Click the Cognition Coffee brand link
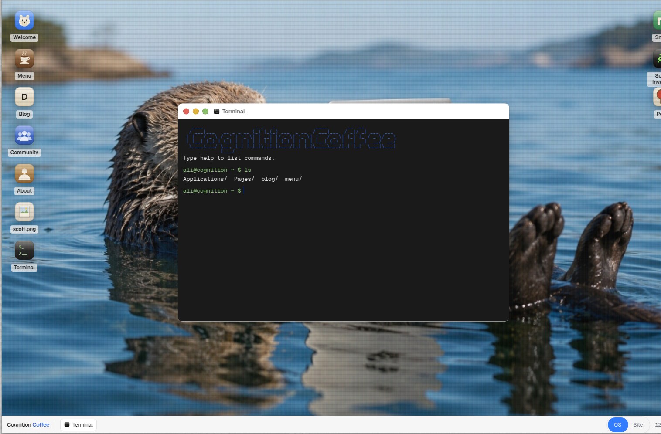Image resolution: width=661 pixels, height=434 pixels. point(28,425)
